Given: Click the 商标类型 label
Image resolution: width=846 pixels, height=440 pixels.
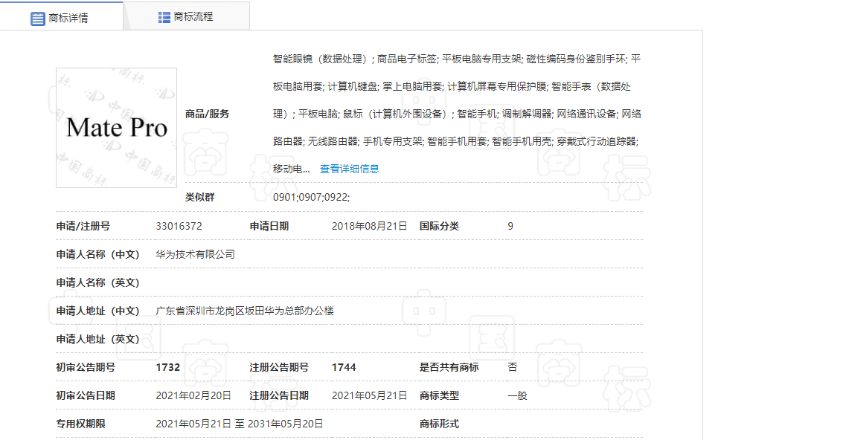Looking at the screenshot, I should [439, 395].
